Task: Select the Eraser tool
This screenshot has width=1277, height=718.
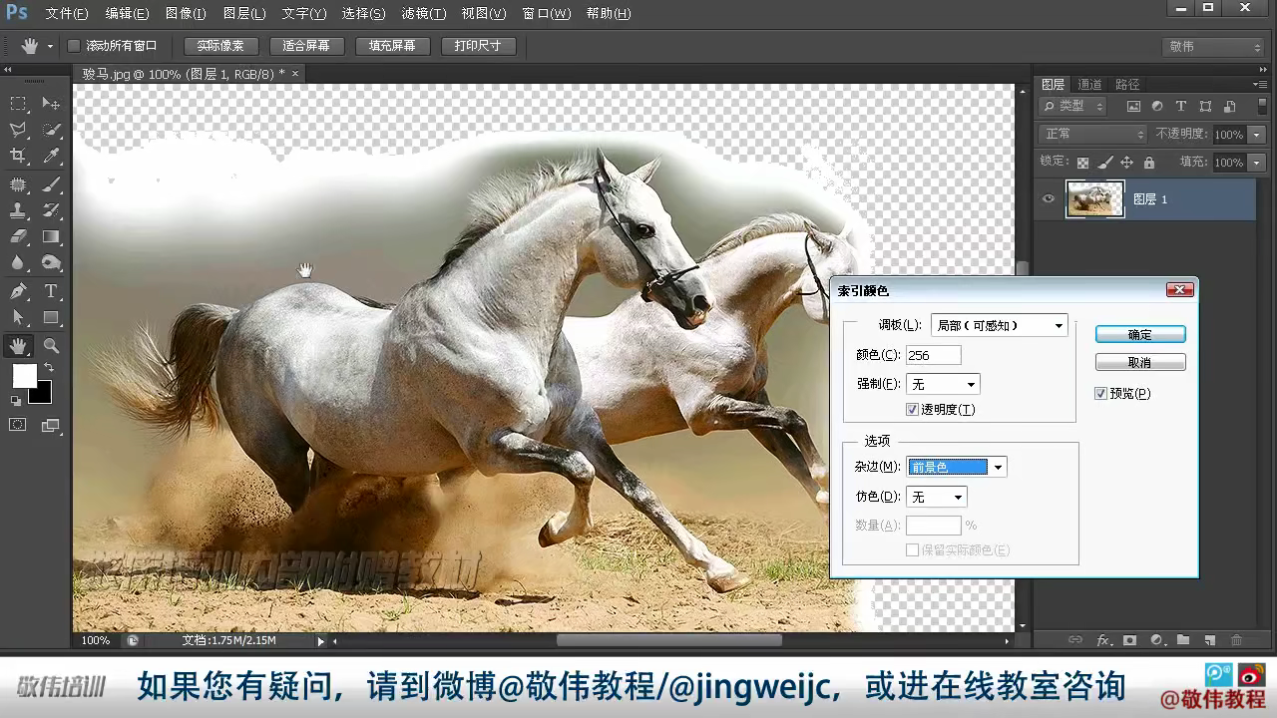Action: [x=18, y=237]
